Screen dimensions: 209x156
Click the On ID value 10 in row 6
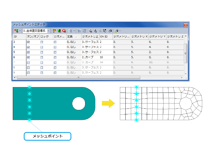[101, 57]
